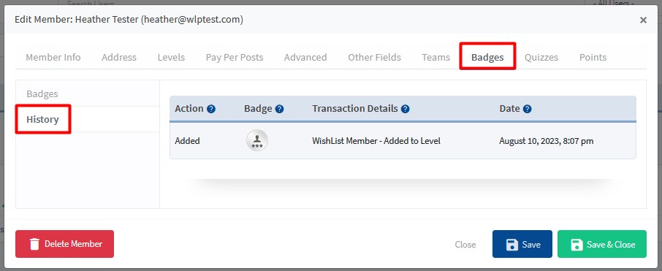The image size is (662, 271).
Task: Click the Badge column header
Action: (x=258, y=109)
